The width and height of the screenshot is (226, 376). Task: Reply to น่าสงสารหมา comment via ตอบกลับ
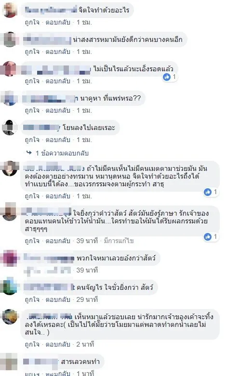(x=58, y=52)
